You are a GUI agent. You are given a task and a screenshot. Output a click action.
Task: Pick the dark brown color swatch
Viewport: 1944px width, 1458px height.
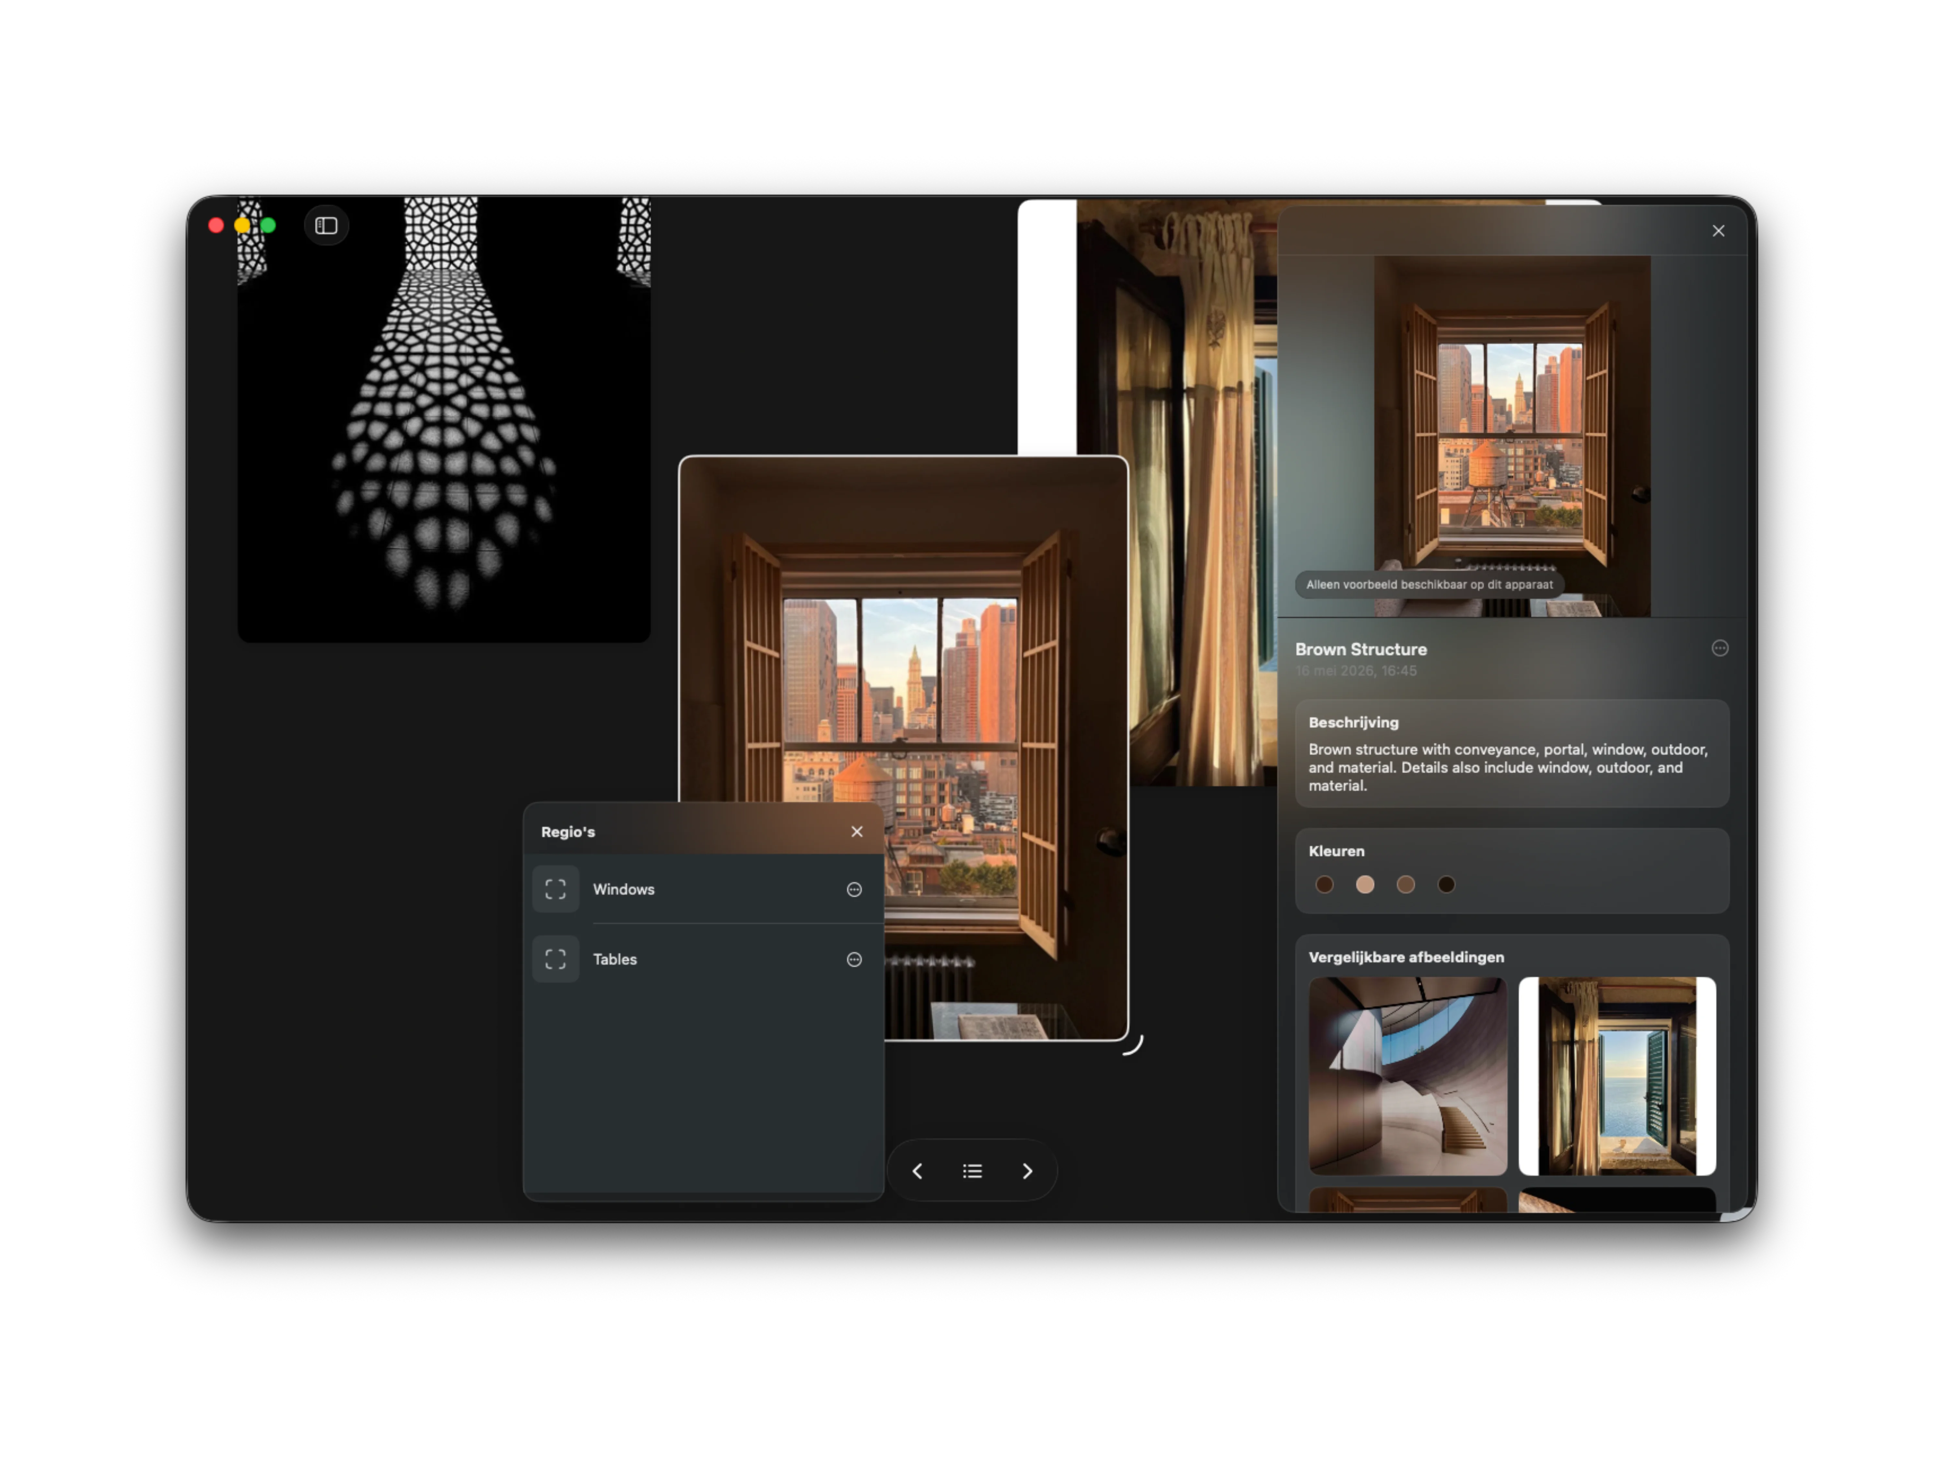(1325, 885)
